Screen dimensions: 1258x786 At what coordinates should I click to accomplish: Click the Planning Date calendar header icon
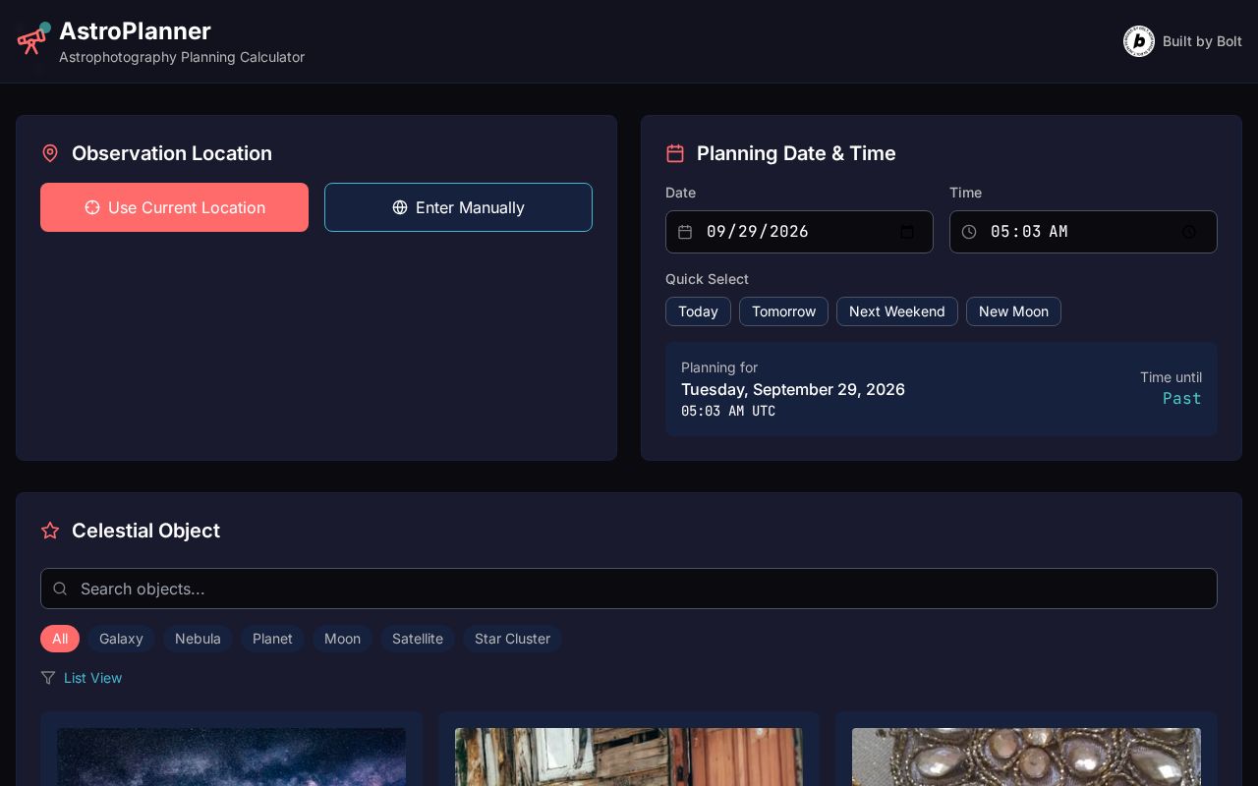[675, 153]
